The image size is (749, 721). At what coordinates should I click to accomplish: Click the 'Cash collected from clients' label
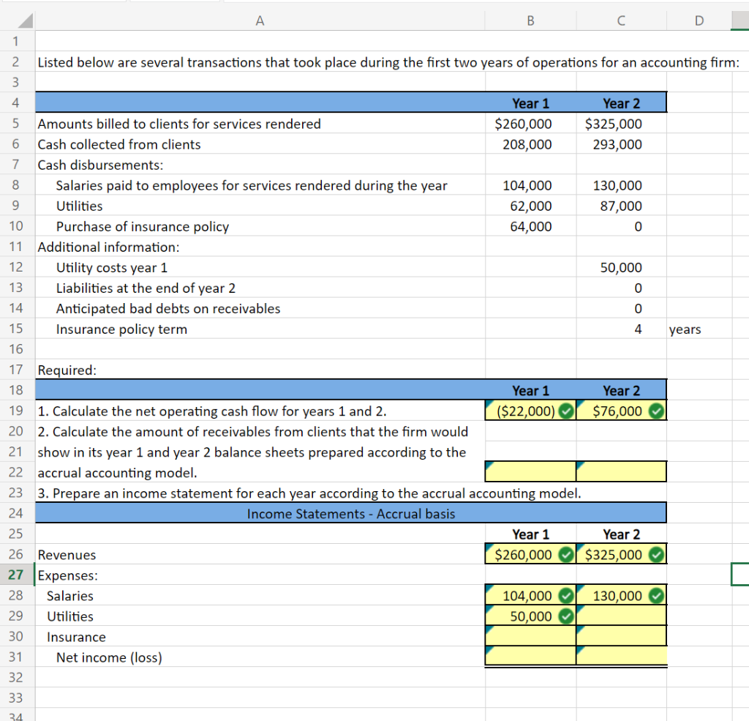119,144
